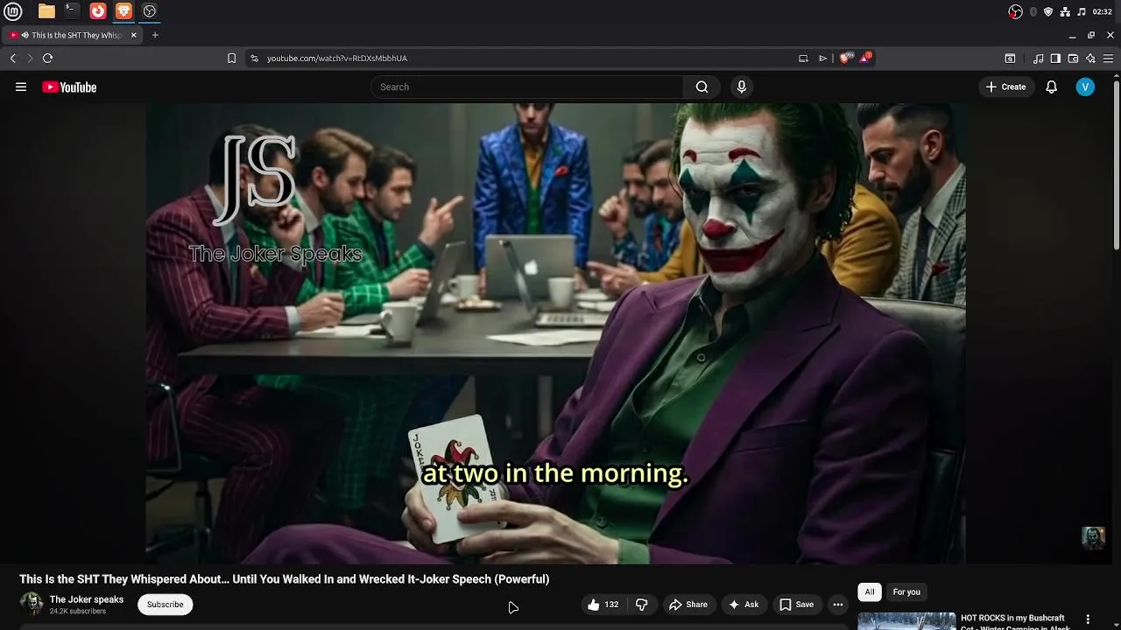Open the Brave Rewards triangle icon
The width and height of the screenshot is (1121, 630).
click(x=865, y=58)
